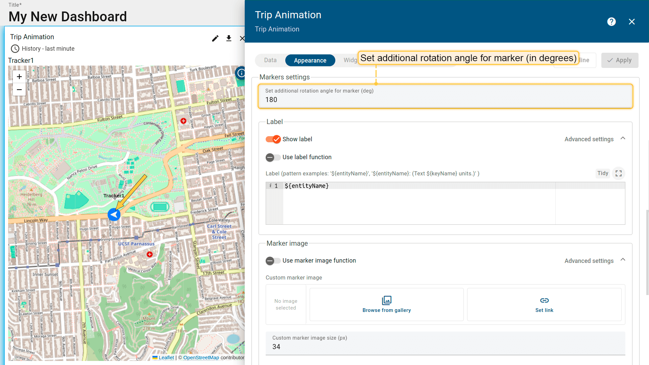
Task: Click the Browse from gallery image icon
Action: 387,300
